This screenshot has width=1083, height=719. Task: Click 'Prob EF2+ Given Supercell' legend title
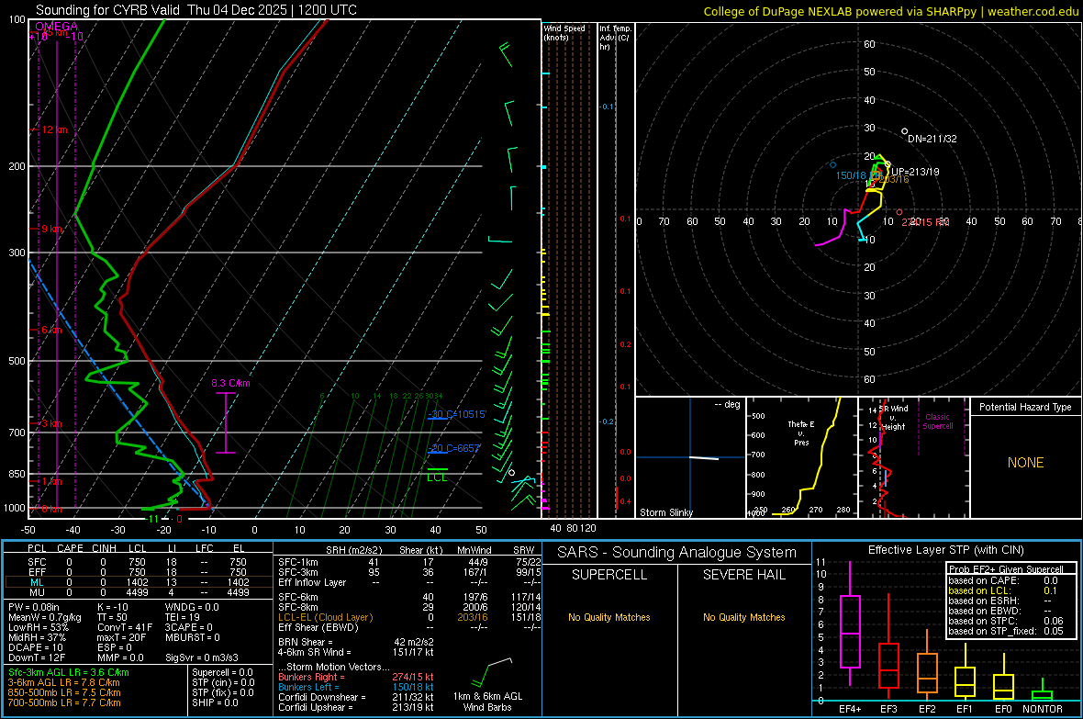(1006, 569)
